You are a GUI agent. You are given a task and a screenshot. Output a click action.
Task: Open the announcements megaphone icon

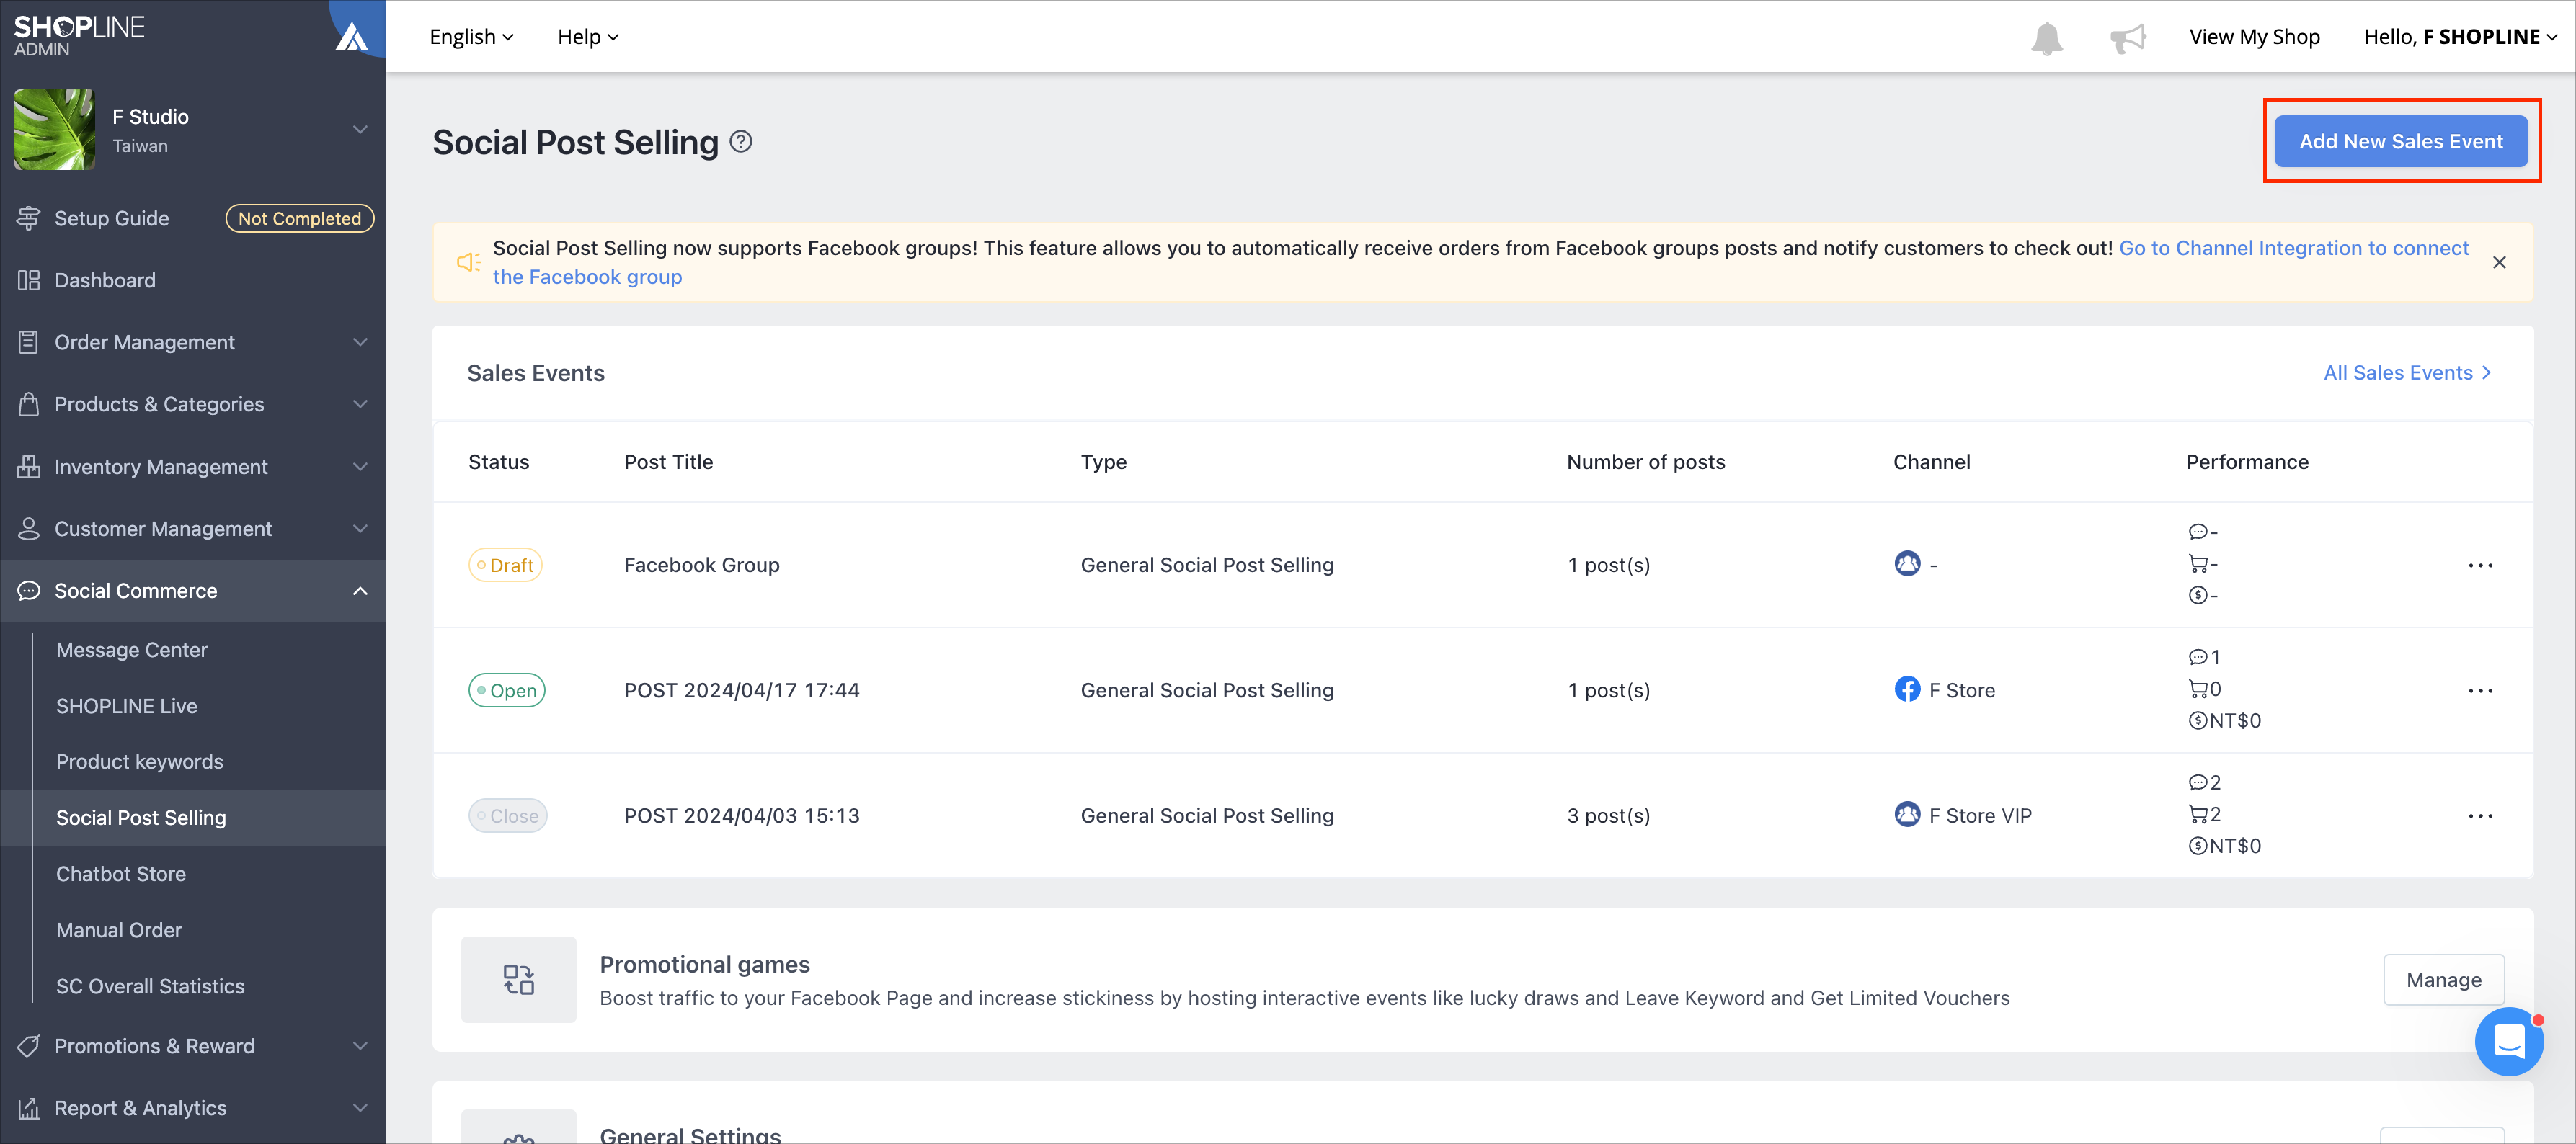(x=2128, y=38)
